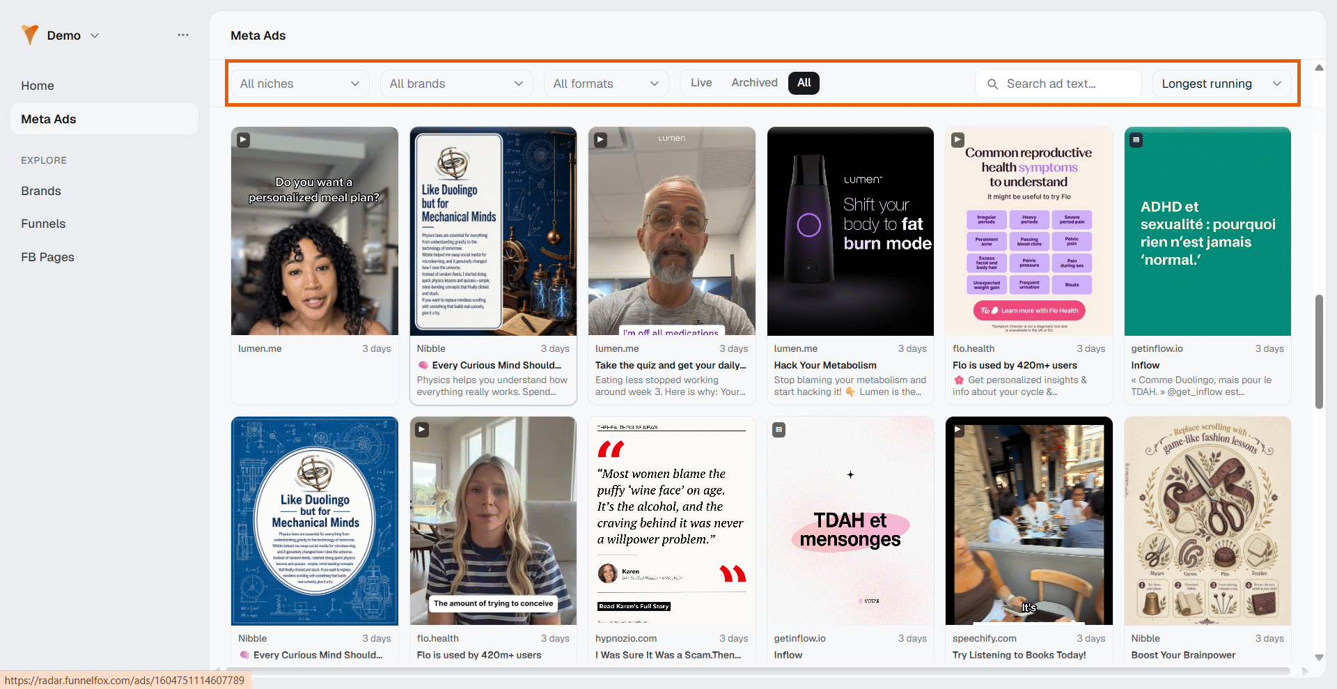Go to Home in sidebar

click(38, 86)
